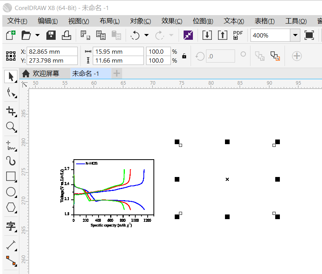Activate the Zoom magnifier tool
Screen dimensions: 322x274
11,126
